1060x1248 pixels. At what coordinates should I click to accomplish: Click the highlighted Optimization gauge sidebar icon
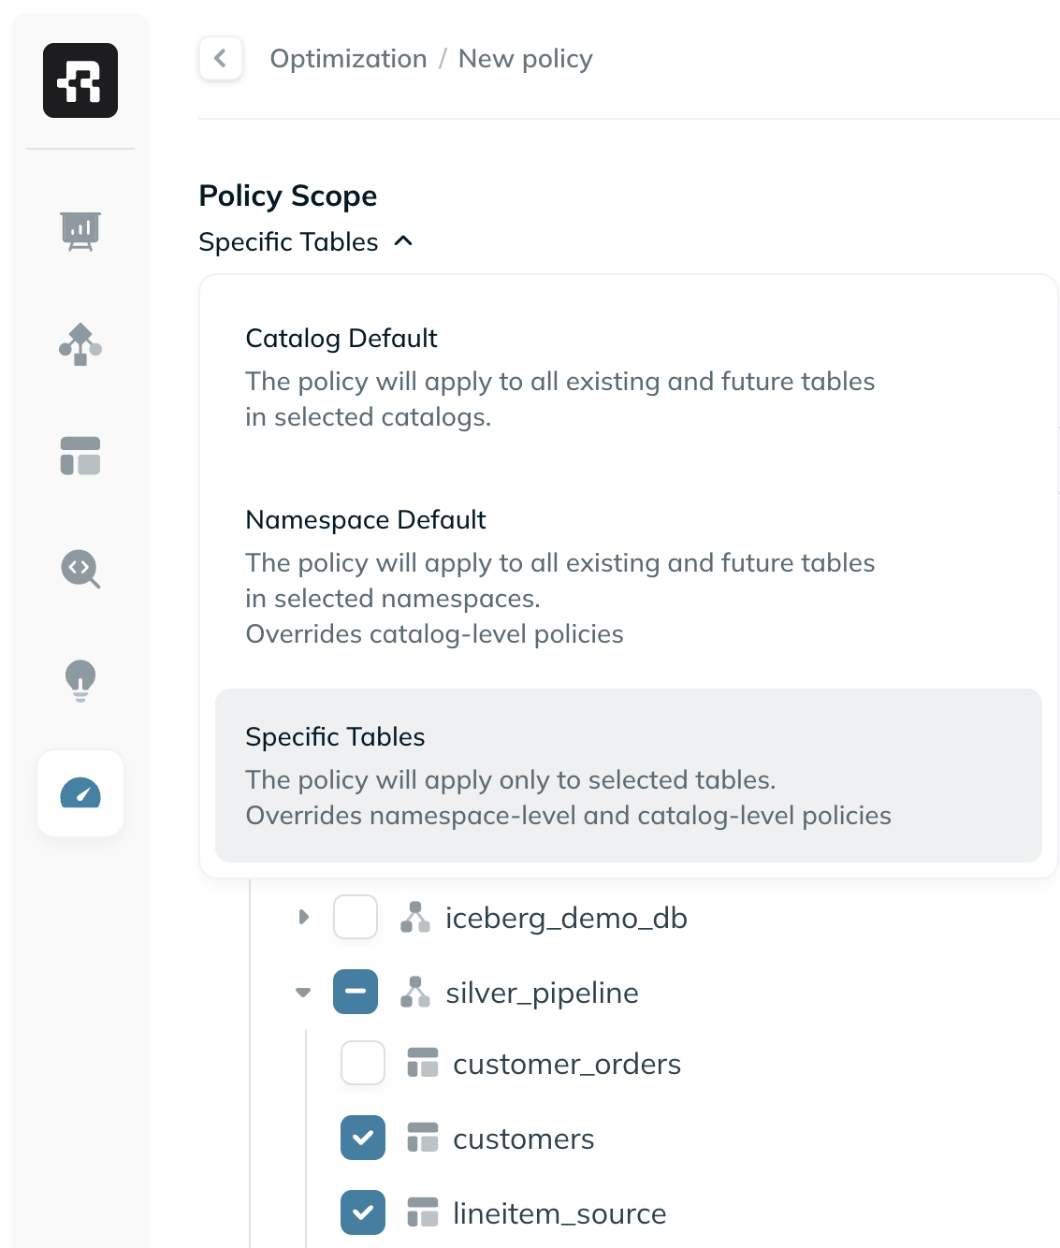click(80, 792)
